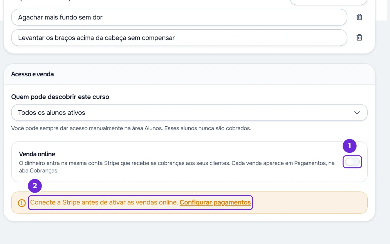The width and height of the screenshot is (390, 244).
Task: Delete the 'Agachar mais fundo sem dor' item
Action: pos(359,17)
